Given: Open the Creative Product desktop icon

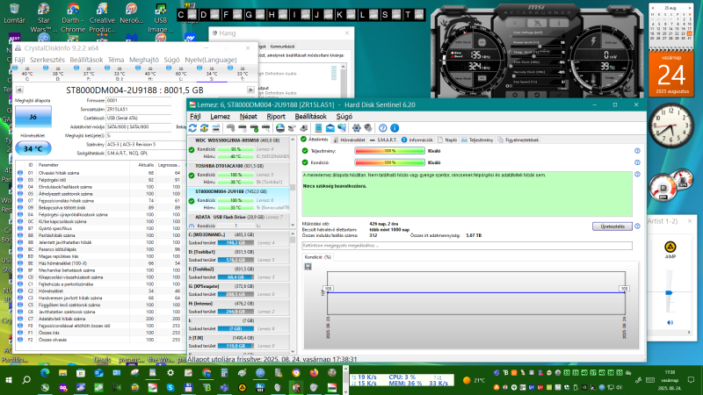Looking at the screenshot, I should point(102,18).
